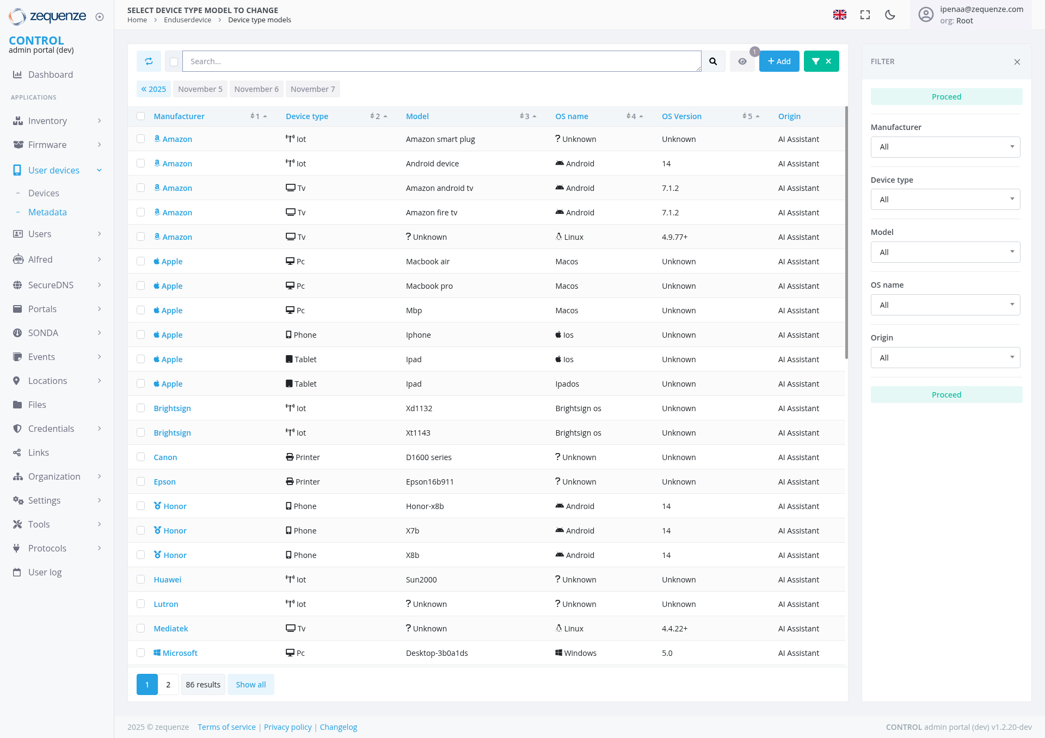1045x738 pixels.
Task: Open the language flag selector
Action: click(x=840, y=15)
